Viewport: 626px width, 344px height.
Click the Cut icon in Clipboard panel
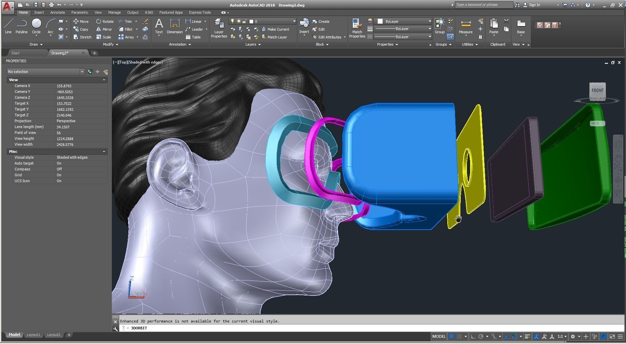click(x=506, y=21)
